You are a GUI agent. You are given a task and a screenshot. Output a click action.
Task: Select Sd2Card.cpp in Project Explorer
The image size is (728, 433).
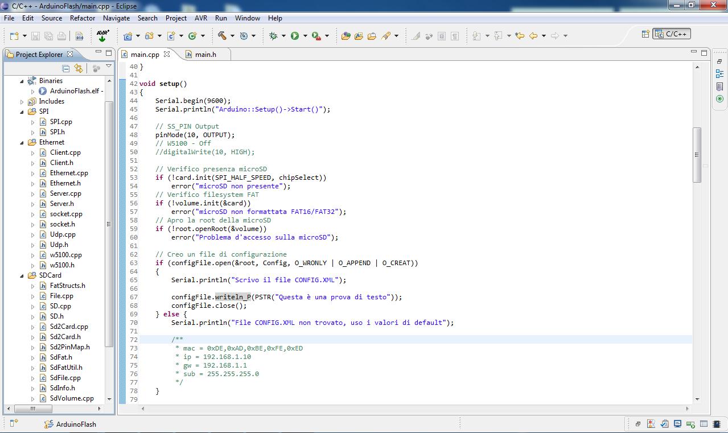tap(69, 327)
